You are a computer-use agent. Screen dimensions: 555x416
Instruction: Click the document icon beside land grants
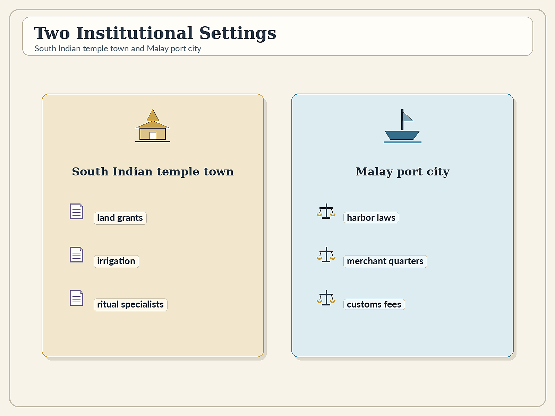pos(76,211)
